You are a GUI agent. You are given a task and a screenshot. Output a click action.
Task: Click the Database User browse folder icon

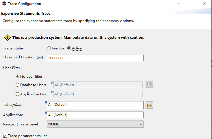click(x=149, y=84)
